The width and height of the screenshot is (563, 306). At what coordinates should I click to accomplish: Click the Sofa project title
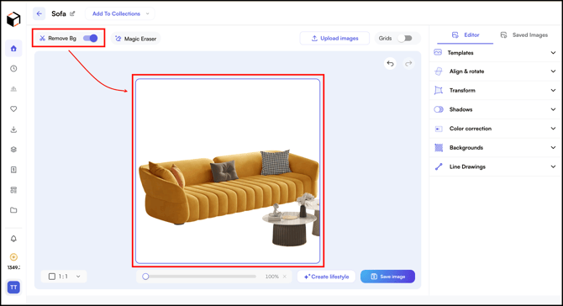tap(59, 13)
